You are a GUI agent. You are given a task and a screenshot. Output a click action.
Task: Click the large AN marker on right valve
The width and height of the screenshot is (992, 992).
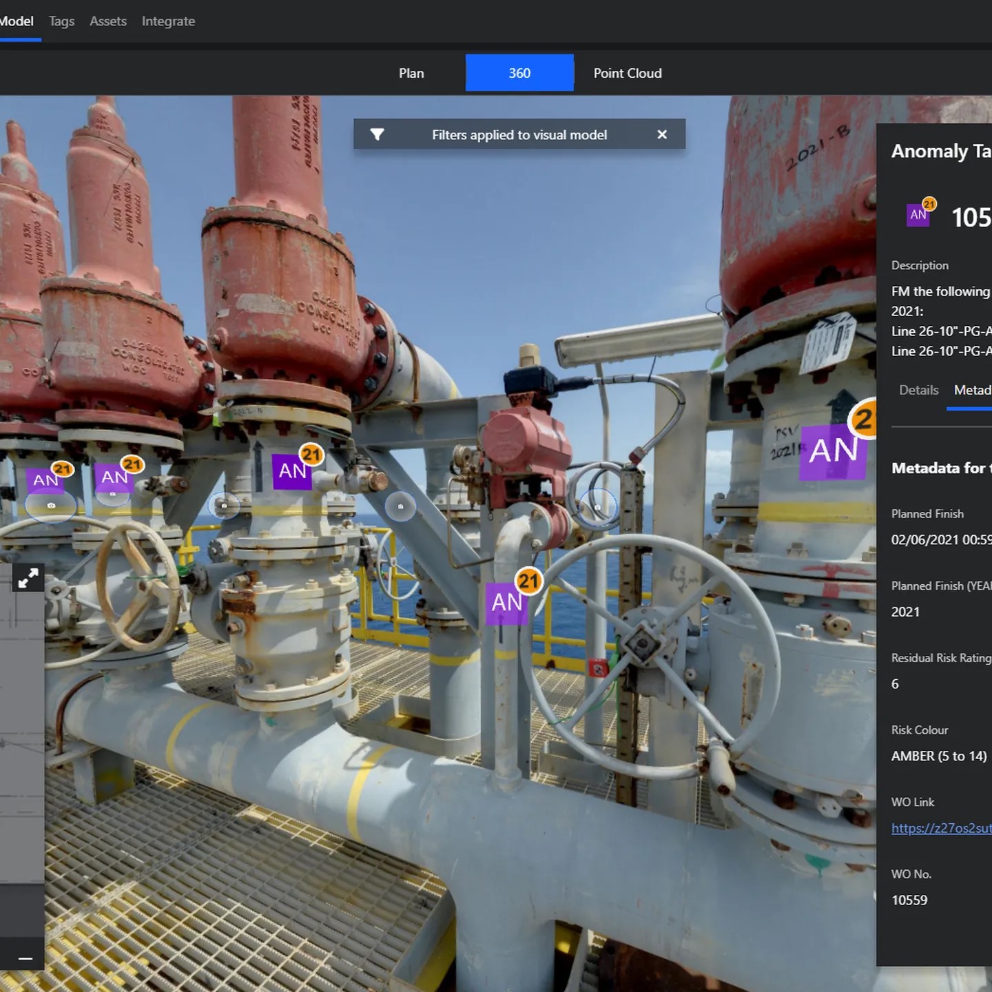click(x=833, y=451)
